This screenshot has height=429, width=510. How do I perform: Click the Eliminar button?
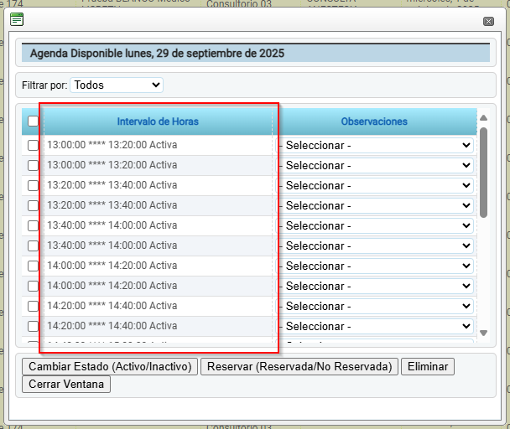428,366
